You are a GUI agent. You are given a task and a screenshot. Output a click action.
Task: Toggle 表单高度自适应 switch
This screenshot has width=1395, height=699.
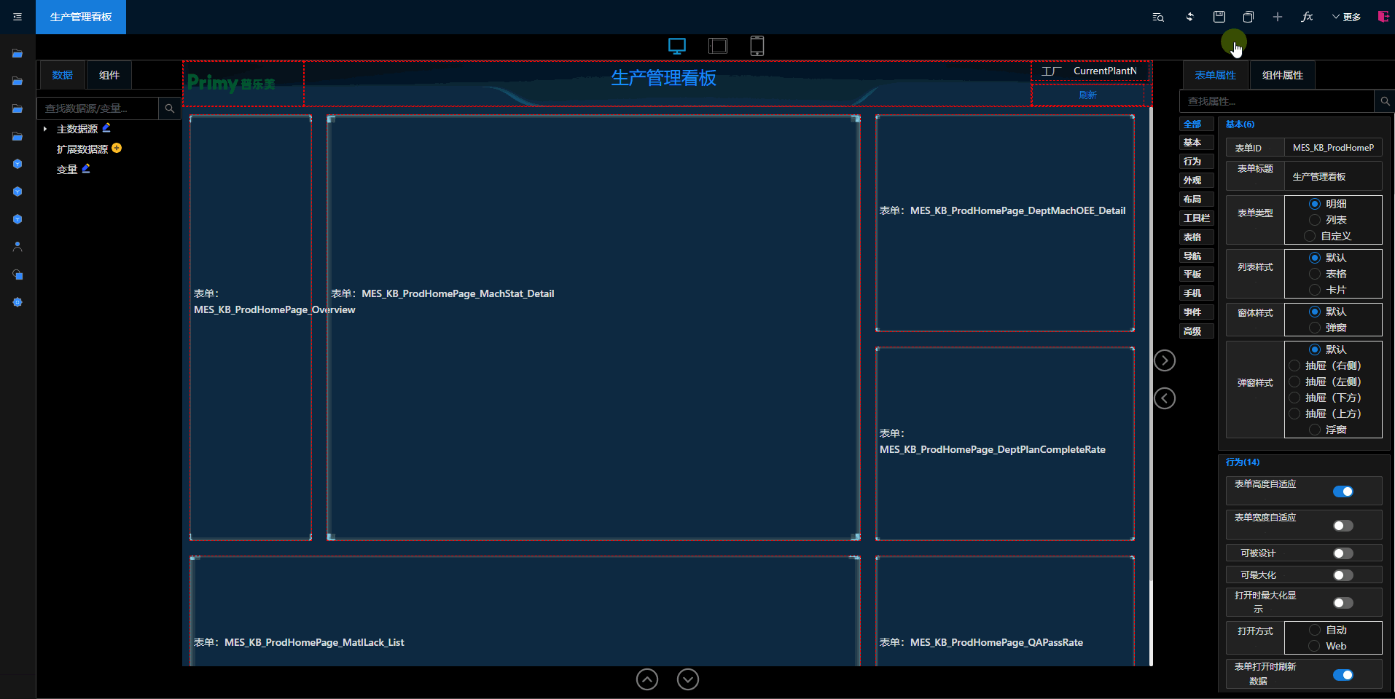[1343, 491]
